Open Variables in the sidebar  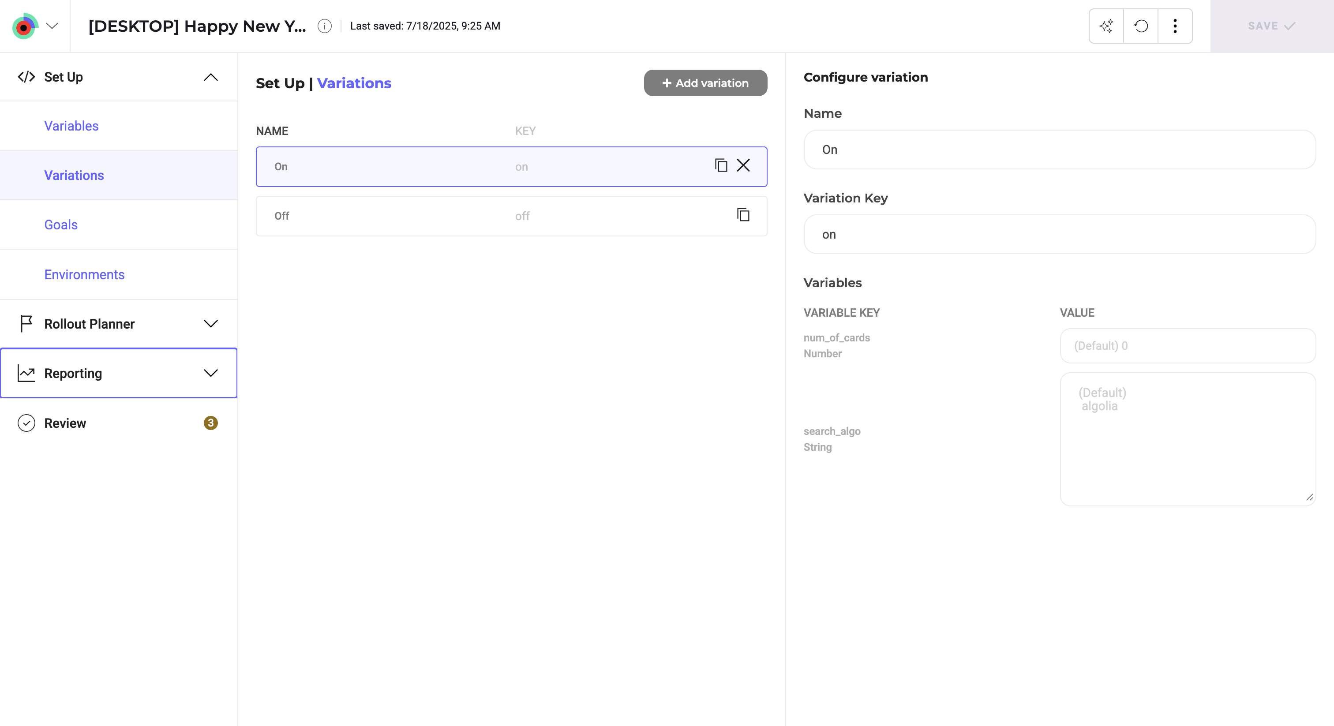click(x=71, y=126)
